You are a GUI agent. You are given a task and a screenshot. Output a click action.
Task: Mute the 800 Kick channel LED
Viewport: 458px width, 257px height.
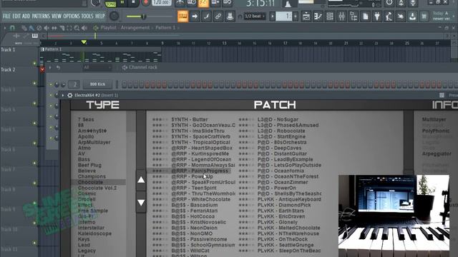(x=51, y=84)
